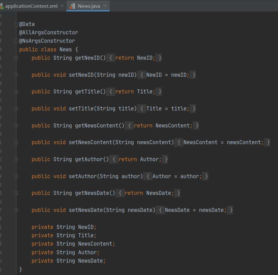Expand the setNewsDate method fold
This screenshot has height=275, width=278.
click(16, 210)
